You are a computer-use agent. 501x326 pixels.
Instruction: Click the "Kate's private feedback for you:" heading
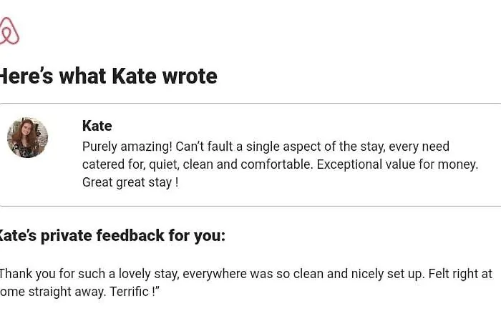112,235
